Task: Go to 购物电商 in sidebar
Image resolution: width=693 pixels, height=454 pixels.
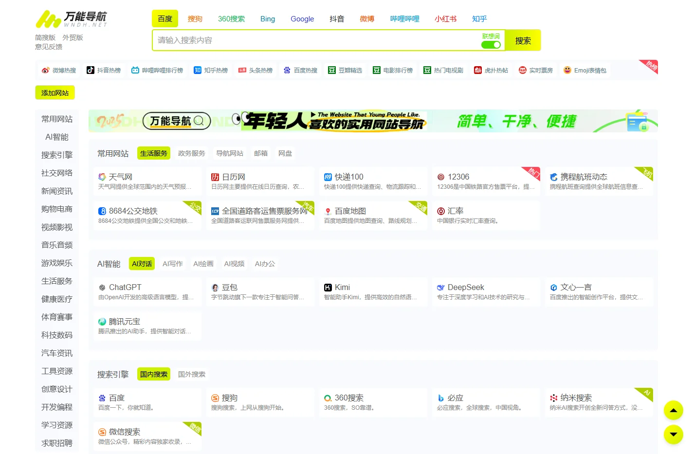Action: click(57, 209)
